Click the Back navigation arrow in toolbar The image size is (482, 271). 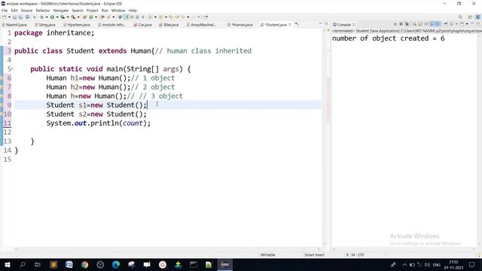click(x=183, y=17)
